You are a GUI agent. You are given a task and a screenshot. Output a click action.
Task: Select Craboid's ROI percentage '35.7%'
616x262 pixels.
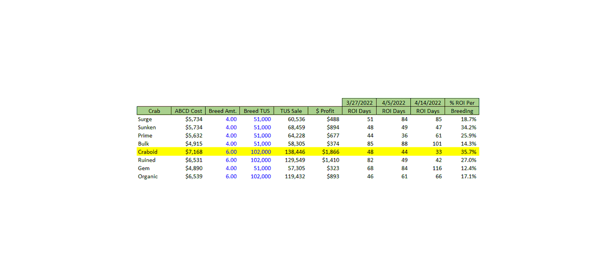[469, 152]
